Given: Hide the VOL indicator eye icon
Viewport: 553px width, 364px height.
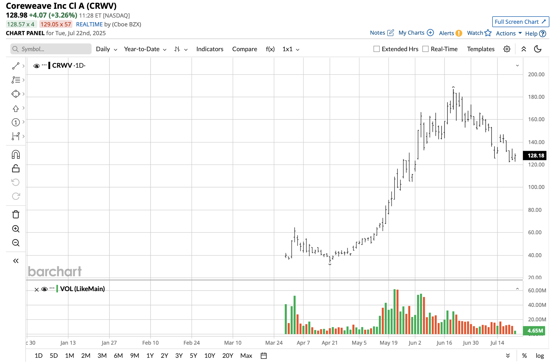Looking at the screenshot, I should (x=44, y=289).
